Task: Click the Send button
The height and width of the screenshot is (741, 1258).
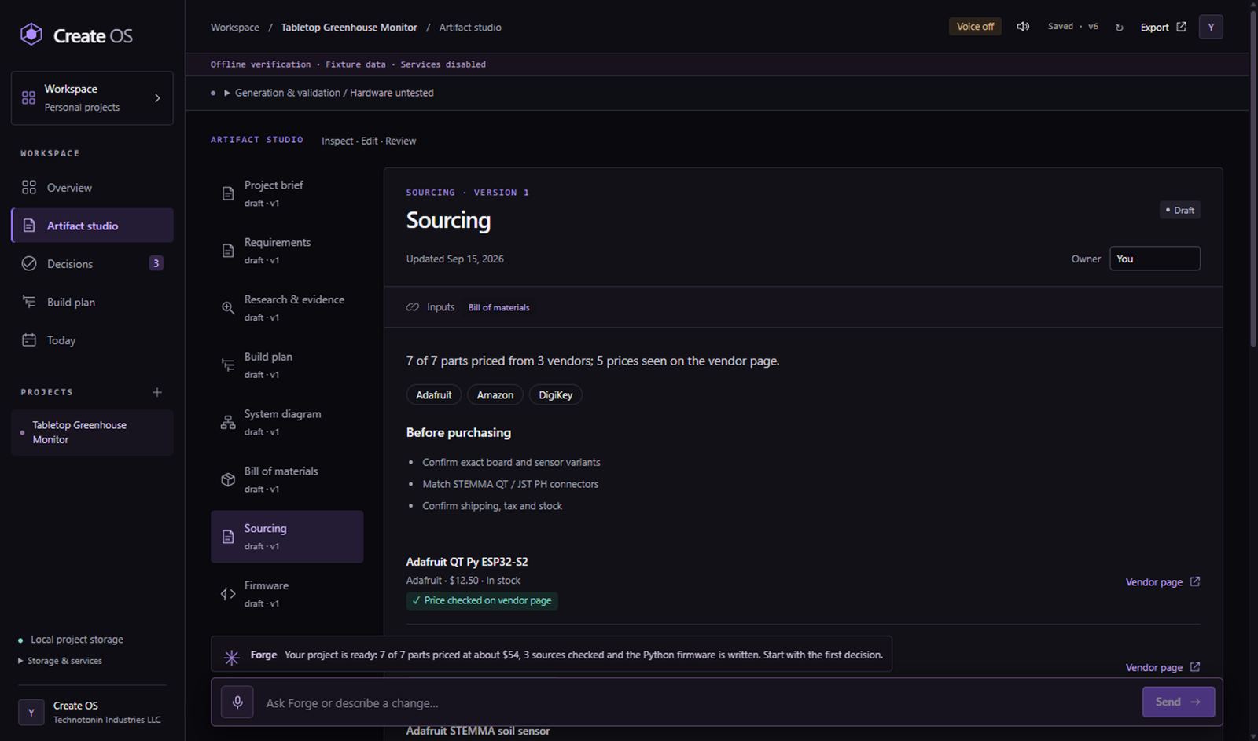Action: (1179, 702)
